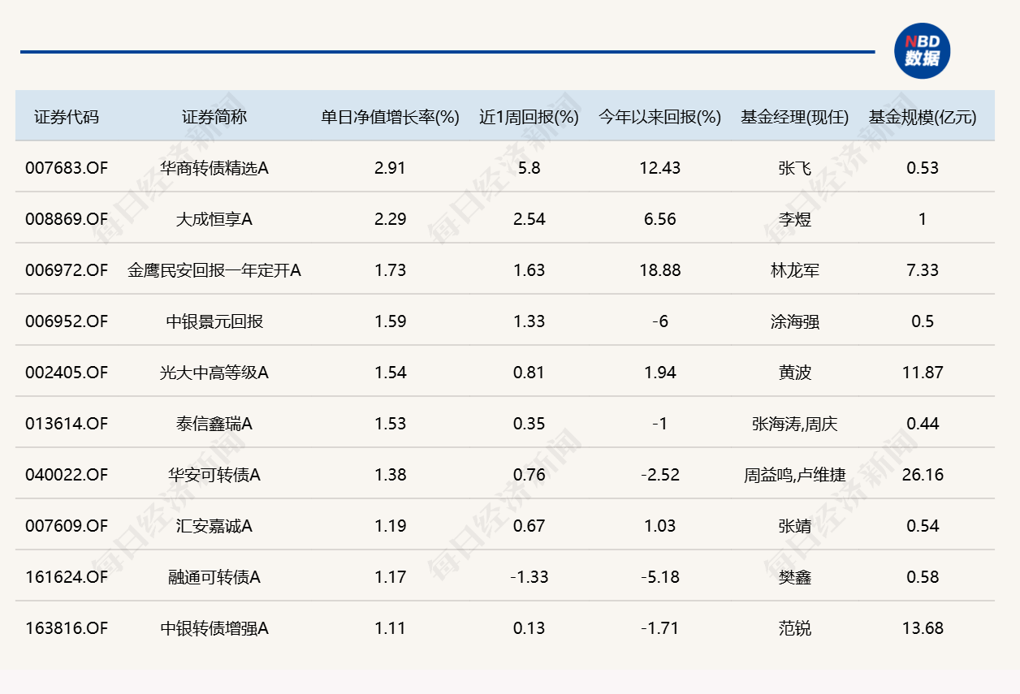Select fund name 中银转债增强A
Screen dimensions: 1020x694
[214, 628]
